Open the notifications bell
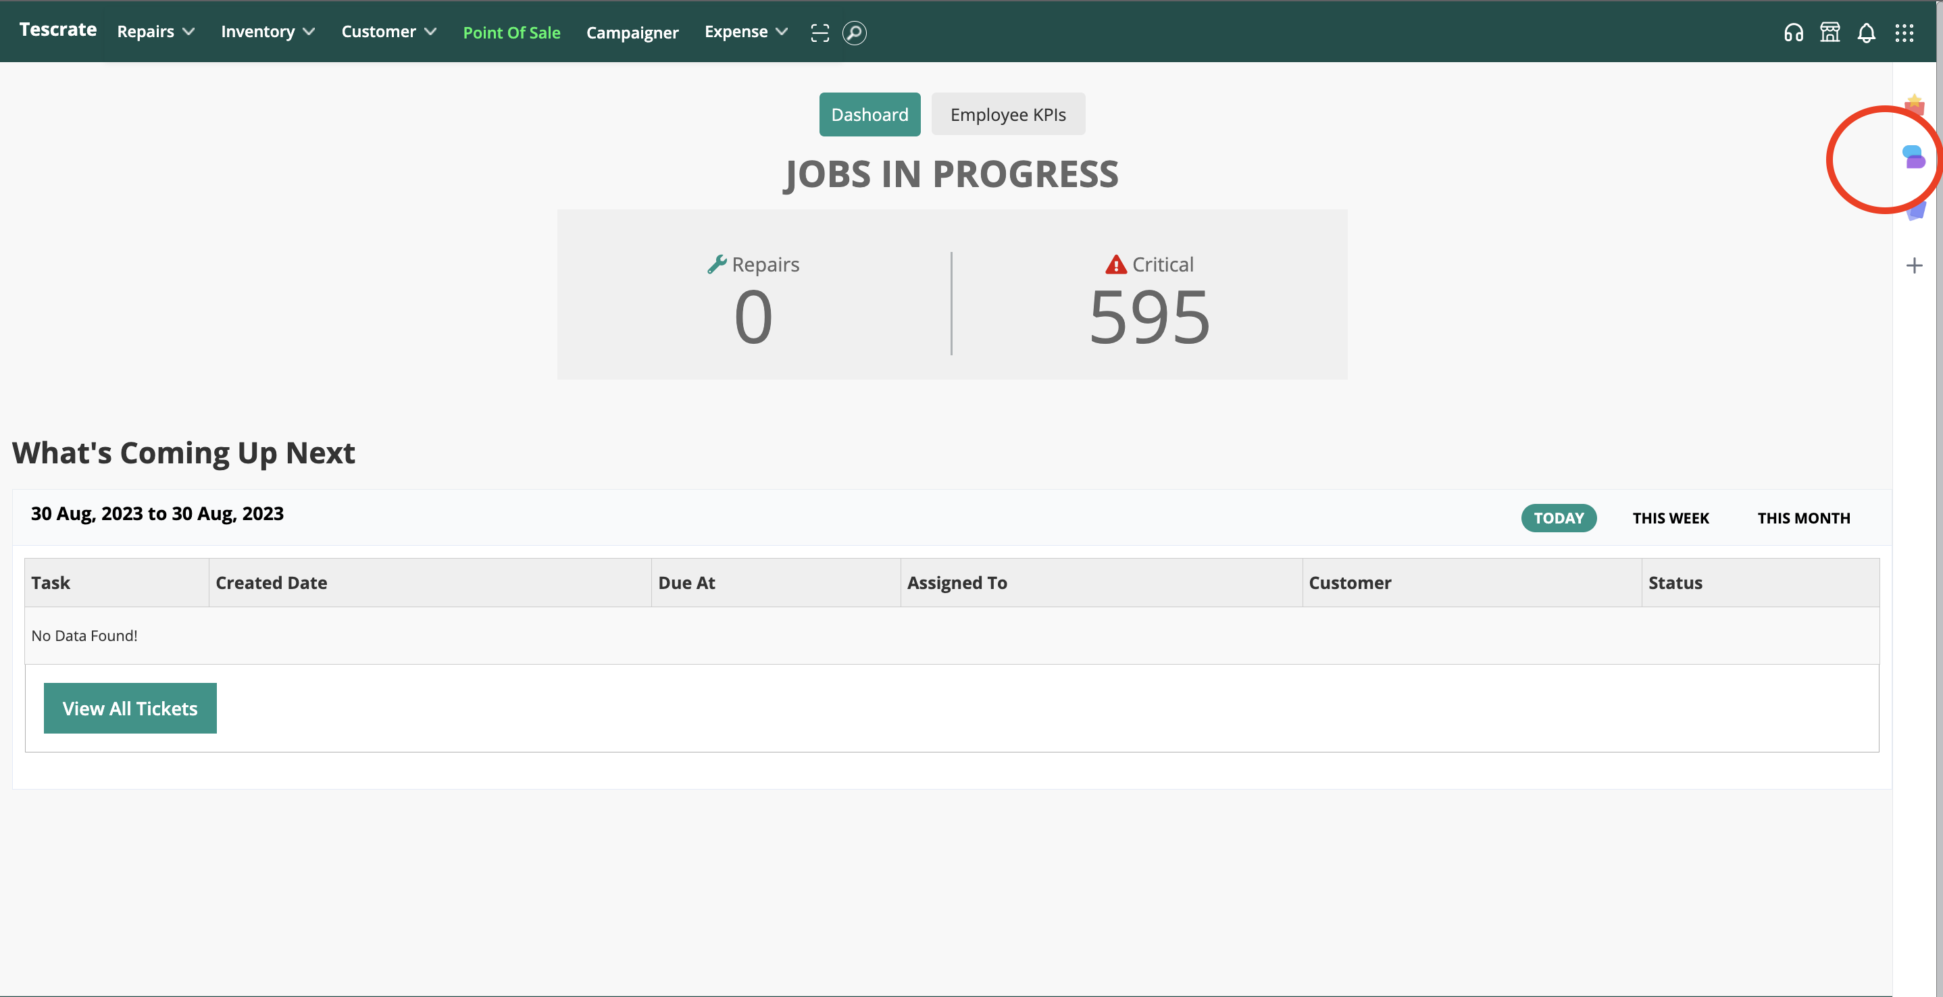Viewport: 1943px width, 997px height. pos(1866,32)
